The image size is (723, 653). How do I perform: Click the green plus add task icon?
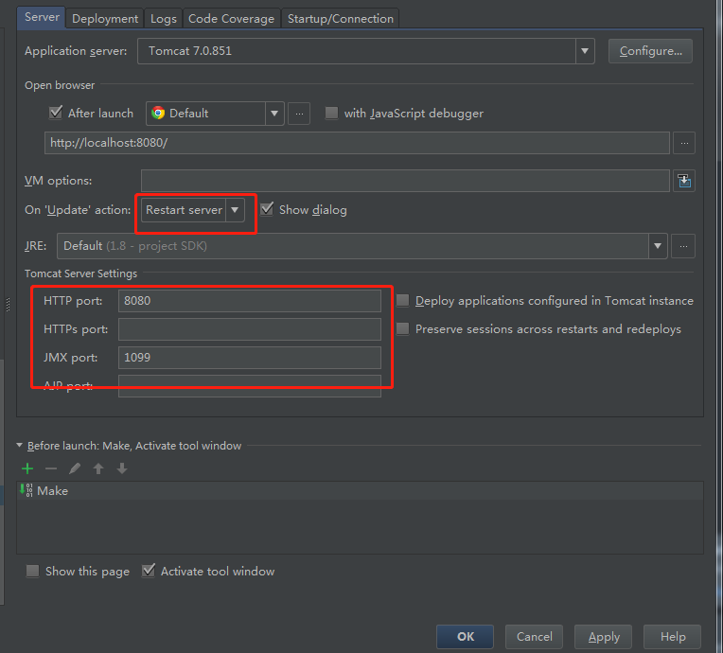[x=27, y=468]
